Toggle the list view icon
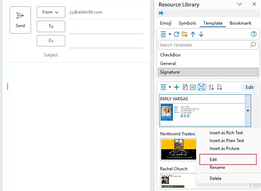261x191 pixels. point(193,87)
